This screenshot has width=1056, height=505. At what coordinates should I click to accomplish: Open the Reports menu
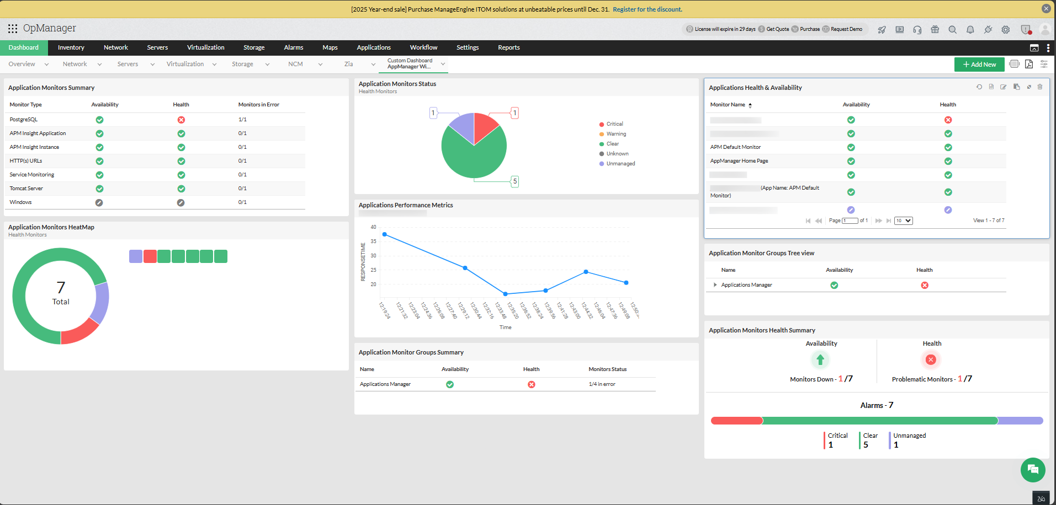tap(508, 47)
